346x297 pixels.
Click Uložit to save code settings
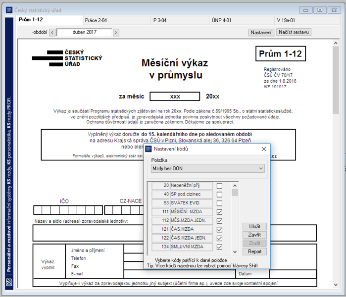coord(254,227)
